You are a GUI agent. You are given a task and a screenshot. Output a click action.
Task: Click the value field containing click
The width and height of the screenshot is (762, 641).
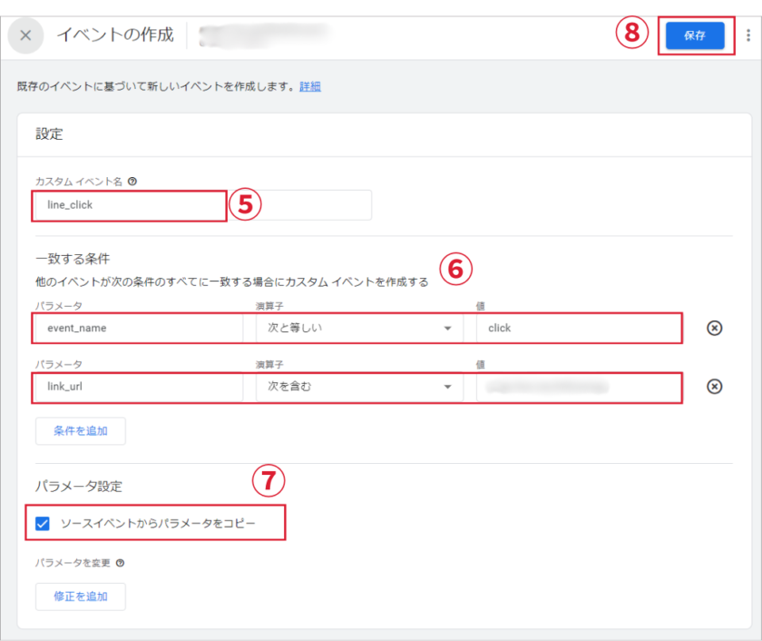click(576, 328)
